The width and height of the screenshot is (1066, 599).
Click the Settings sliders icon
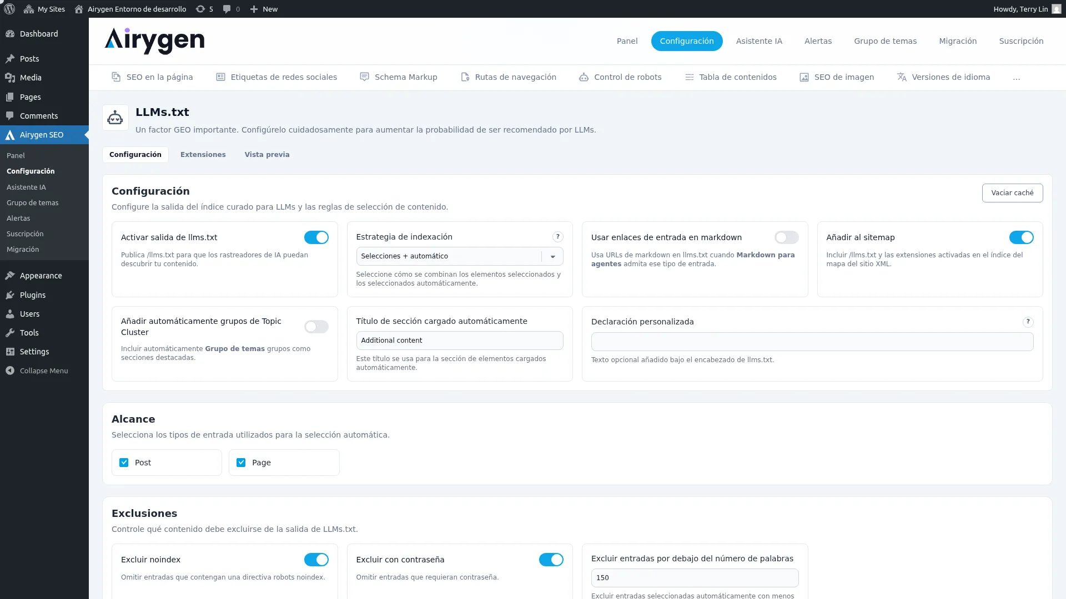(10, 352)
